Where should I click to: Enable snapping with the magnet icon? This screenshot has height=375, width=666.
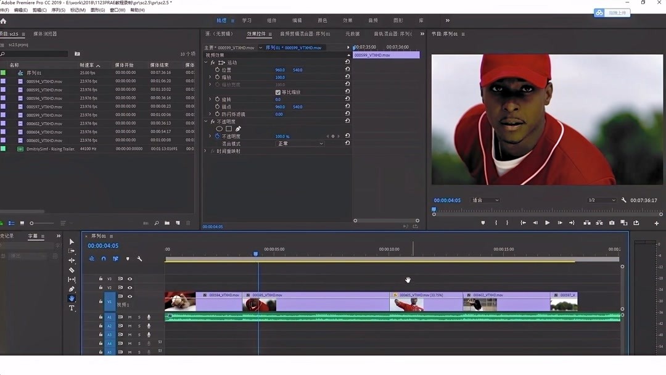(104, 258)
